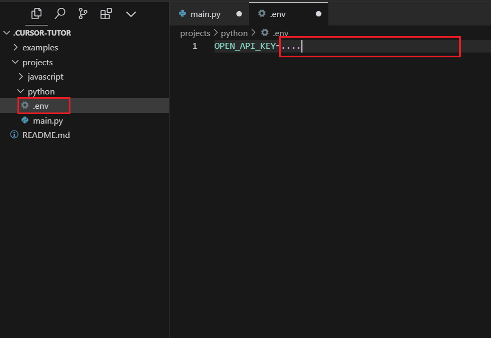
Task: Click the gear icon beside .env in tree
Action: click(25, 106)
